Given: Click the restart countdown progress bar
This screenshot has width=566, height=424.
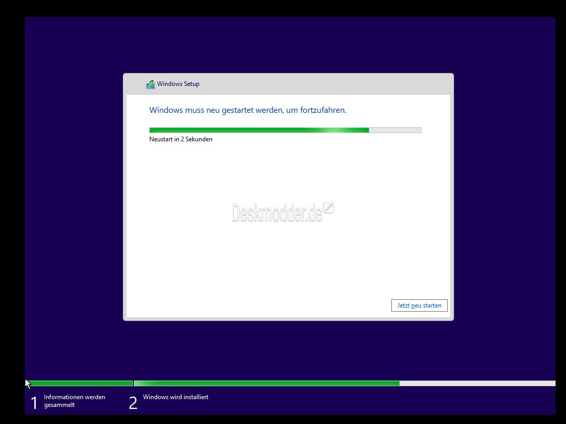Looking at the screenshot, I should [285, 130].
